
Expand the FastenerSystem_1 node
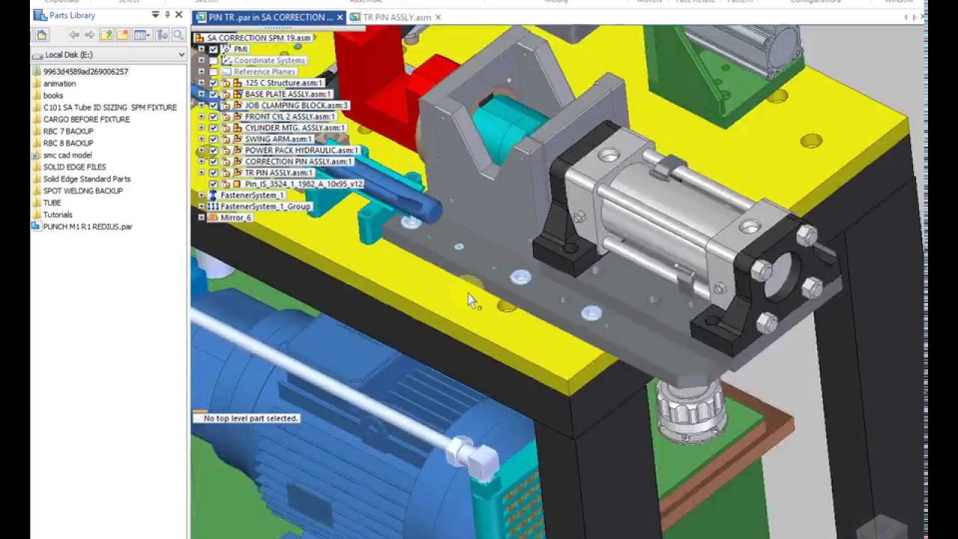point(201,195)
